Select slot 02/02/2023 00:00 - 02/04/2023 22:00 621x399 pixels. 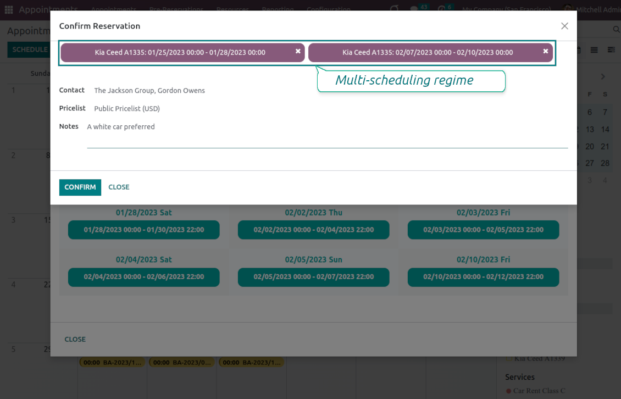coord(313,230)
